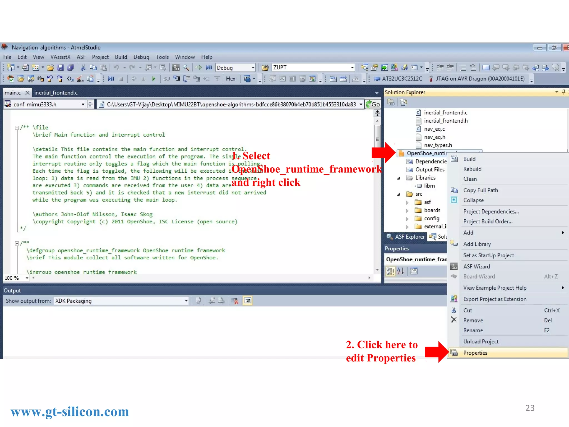Click the Cut scissors icon in toolbar
The height and width of the screenshot is (427, 569).
tap(83, 68)
